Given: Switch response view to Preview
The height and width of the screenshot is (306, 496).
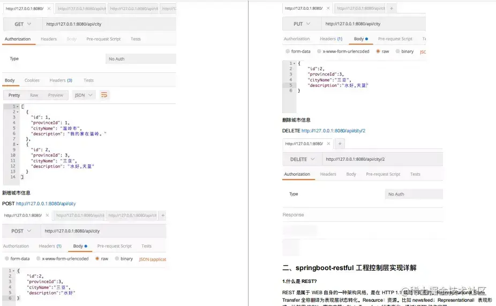Looking at the screenshot, I should 56,95.
